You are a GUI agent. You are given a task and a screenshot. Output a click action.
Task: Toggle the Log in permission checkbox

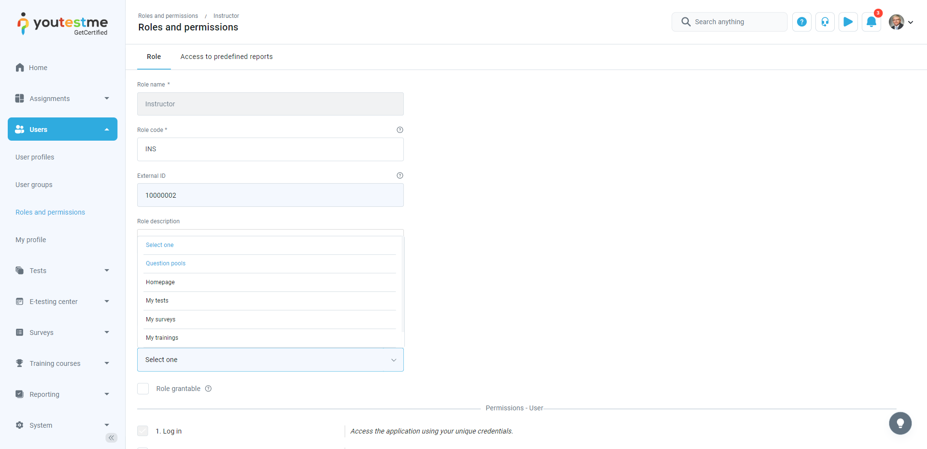tap(143, 431)
